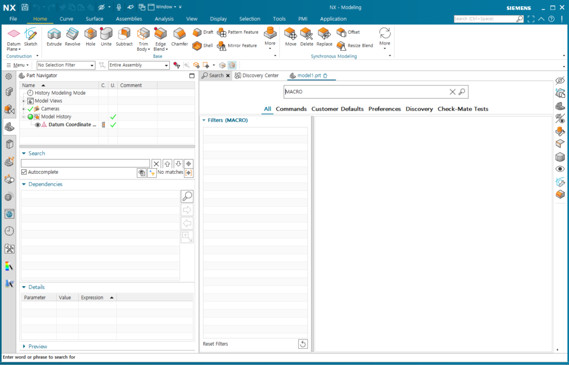Toggle visibility eye of Datum Coordinate System

point(38,124)
